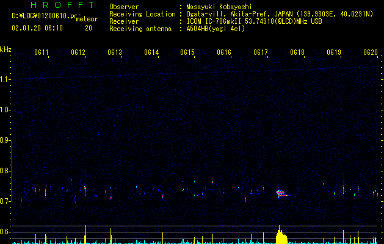Screen dimensions: 384x244
Task: Click the tall yellow intensity spike under 0612
Action: point(85,234)
